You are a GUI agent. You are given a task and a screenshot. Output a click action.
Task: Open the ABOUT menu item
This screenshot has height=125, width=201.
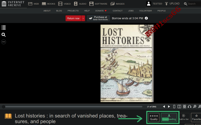[47, 11]
